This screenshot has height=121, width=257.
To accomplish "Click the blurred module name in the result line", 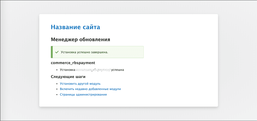I will 93,70.
